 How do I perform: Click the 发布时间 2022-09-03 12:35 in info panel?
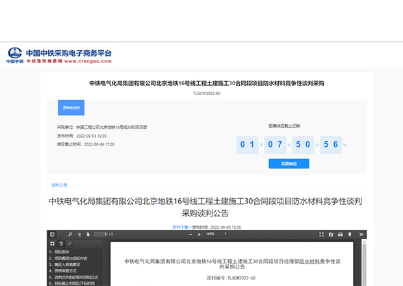pos(82,136)
